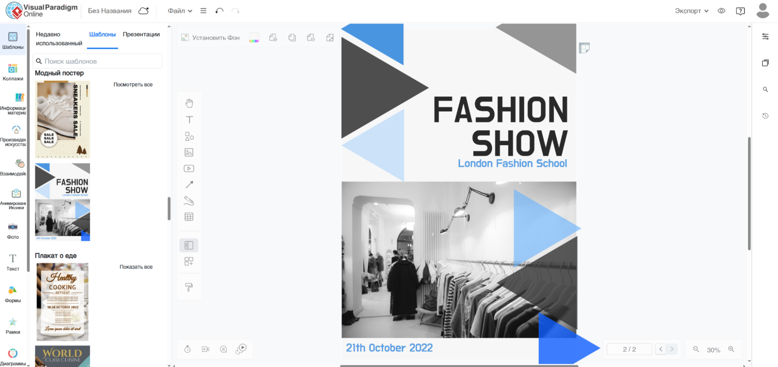Open the hamburger menu next to Файл

[x=203, y=11]
